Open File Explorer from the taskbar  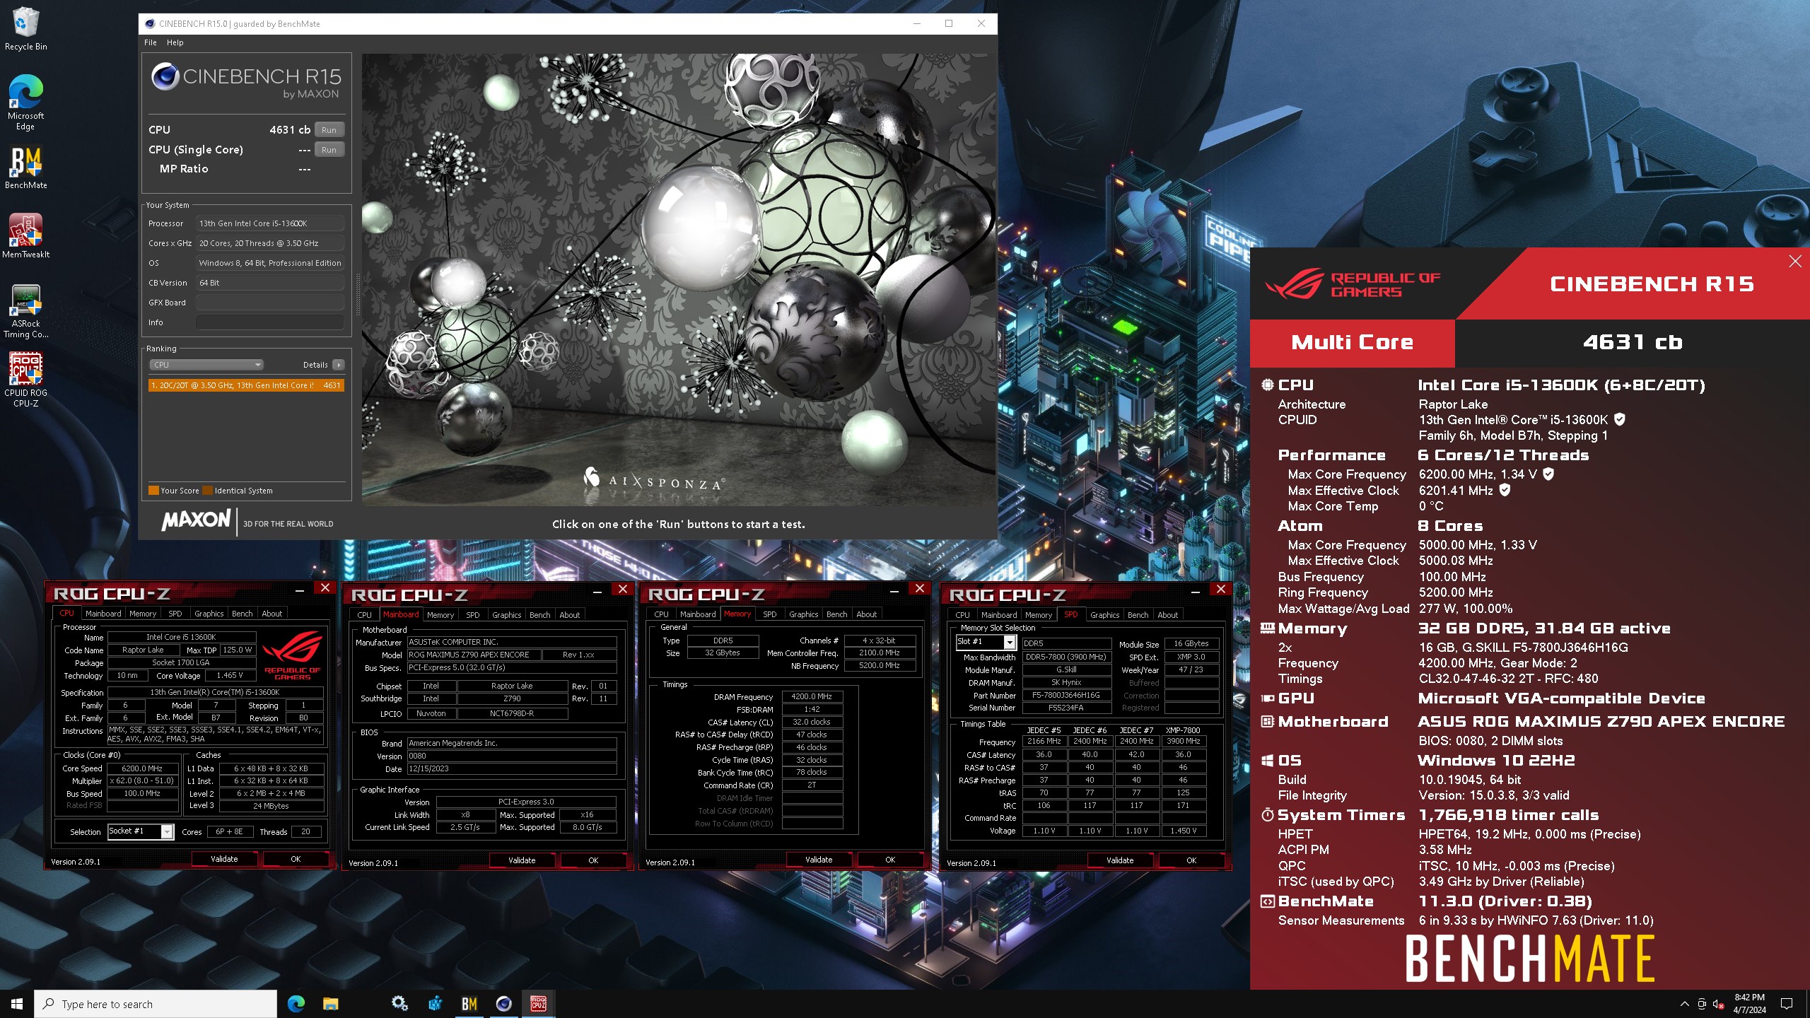pos(331,1004)
